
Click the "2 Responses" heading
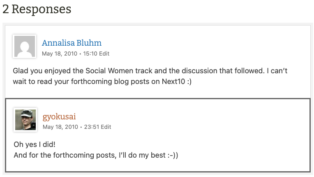pyautogui.click(x=37, y=9)
